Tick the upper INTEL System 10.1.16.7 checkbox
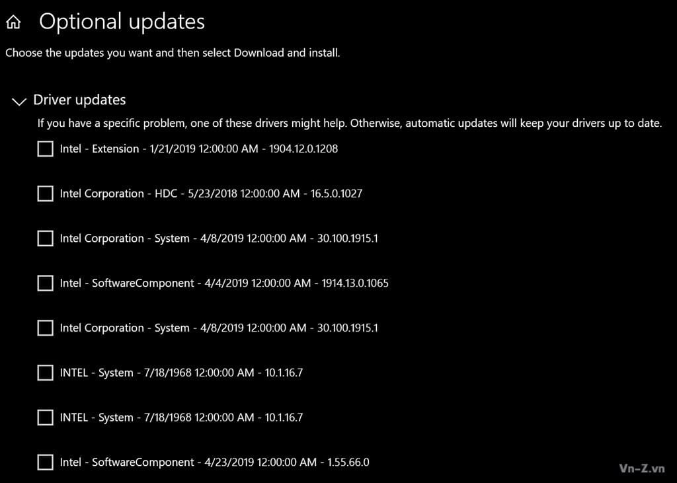The height and width of the screenshot is (483, 677). click(45, 373)
